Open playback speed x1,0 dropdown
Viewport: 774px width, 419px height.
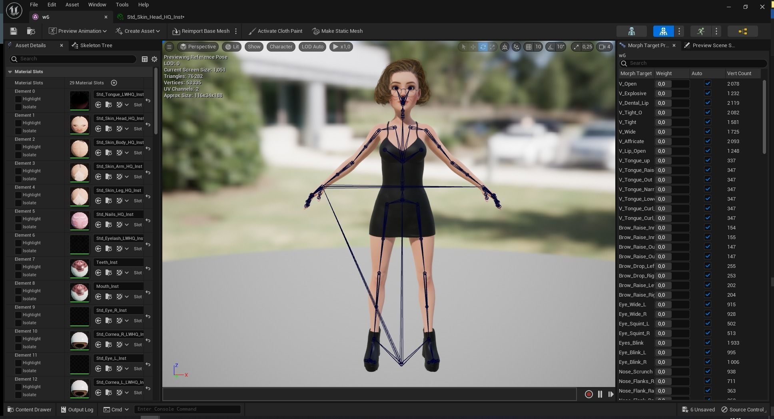tap(341, 47)
